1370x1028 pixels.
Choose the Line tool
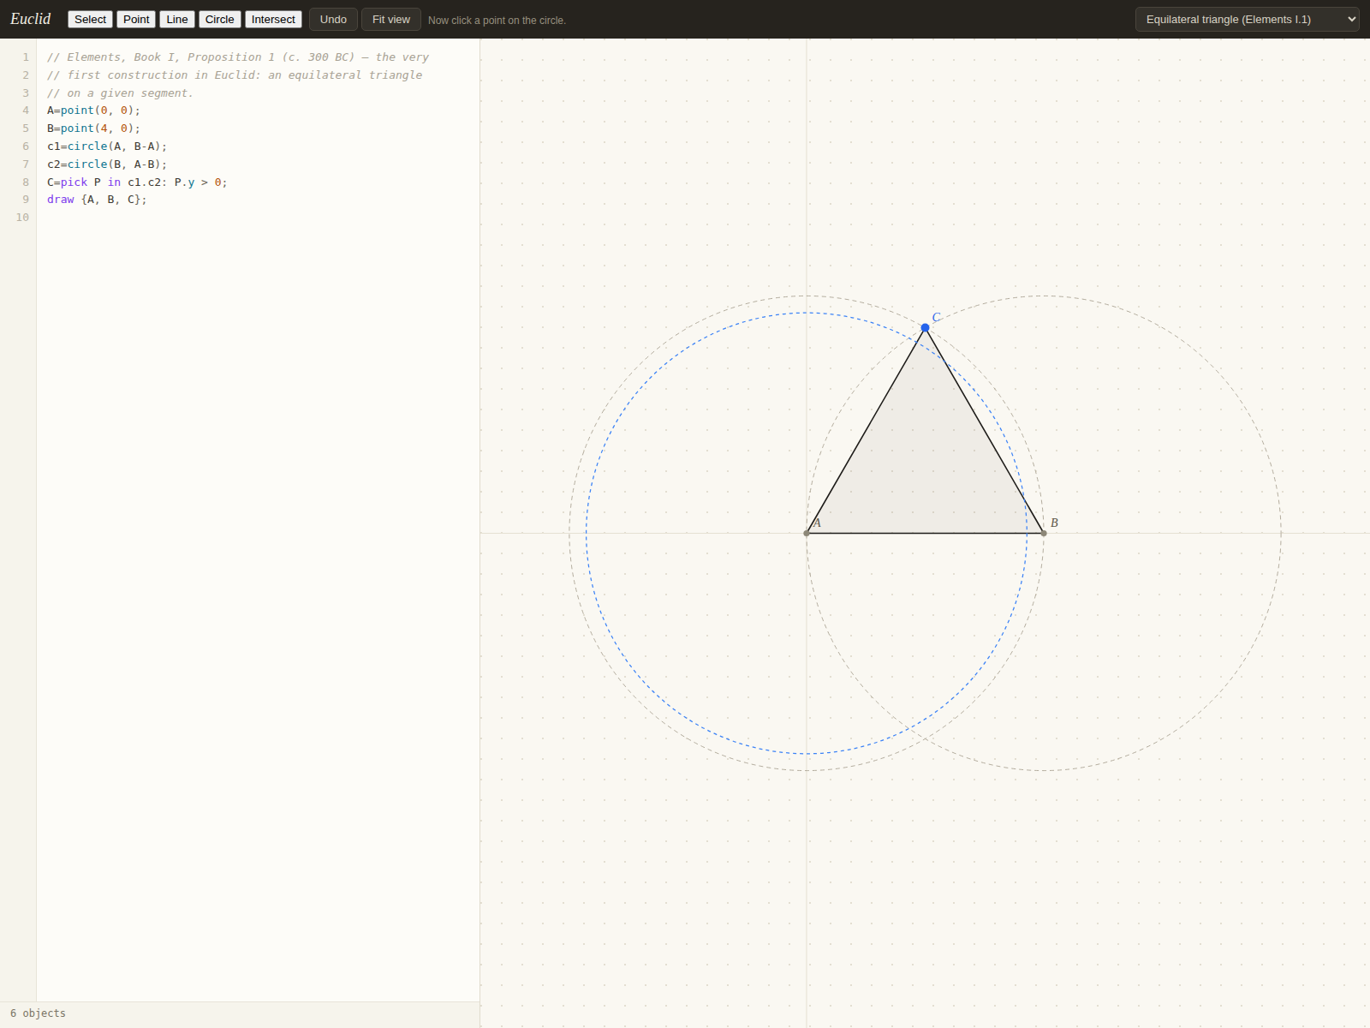(177, 19)
